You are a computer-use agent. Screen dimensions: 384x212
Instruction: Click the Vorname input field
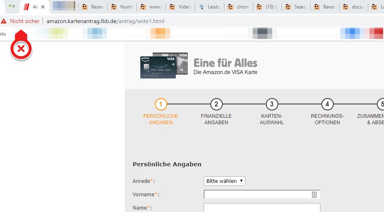[262, 194]
